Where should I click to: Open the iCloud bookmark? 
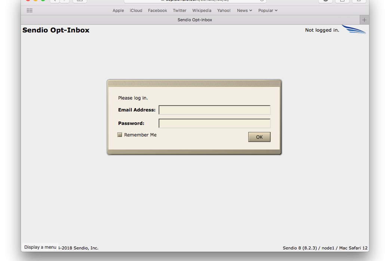click(136, 10)
